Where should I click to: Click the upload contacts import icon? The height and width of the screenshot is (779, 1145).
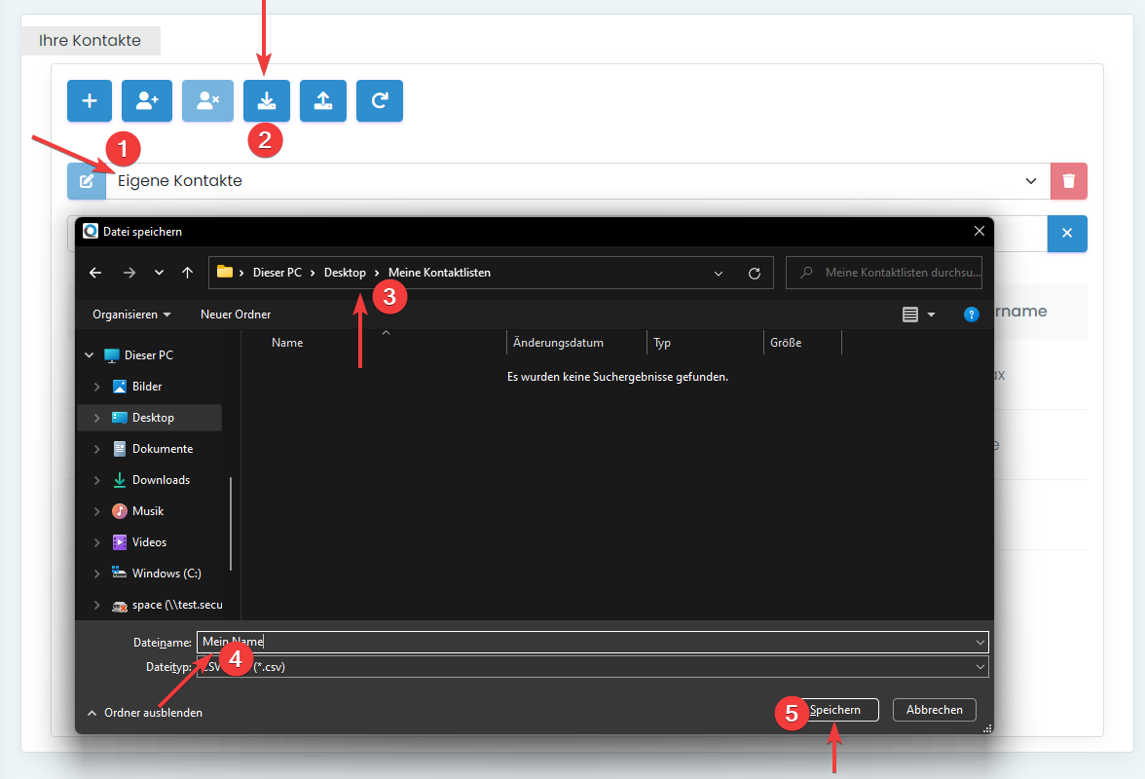[x=323, y=101]
